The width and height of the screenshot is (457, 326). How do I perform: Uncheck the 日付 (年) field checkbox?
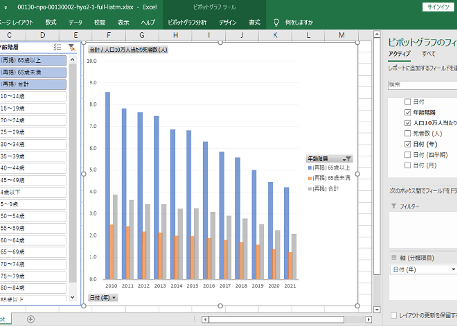tap(408, 144)
